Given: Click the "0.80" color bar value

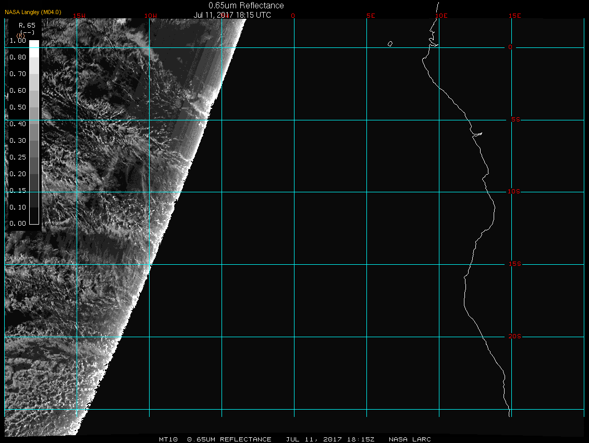Looking at the screenshot, I should click(x=18, y=57).
